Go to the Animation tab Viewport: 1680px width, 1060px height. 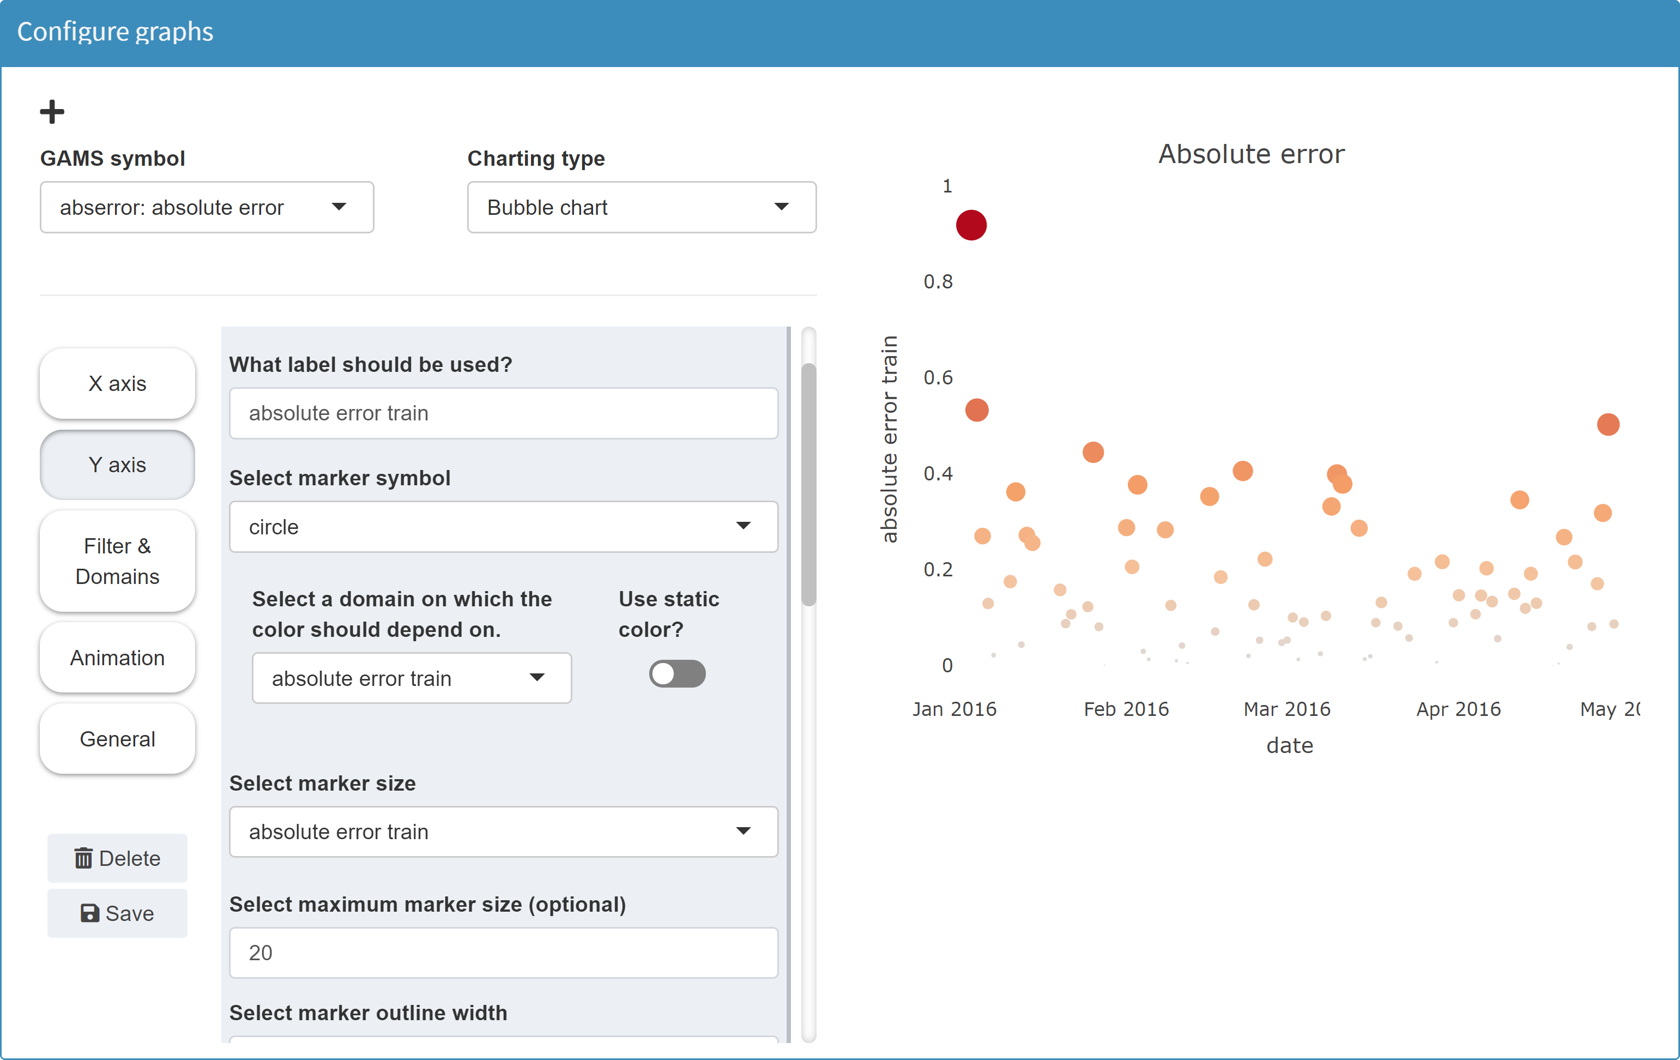(117, 658)
